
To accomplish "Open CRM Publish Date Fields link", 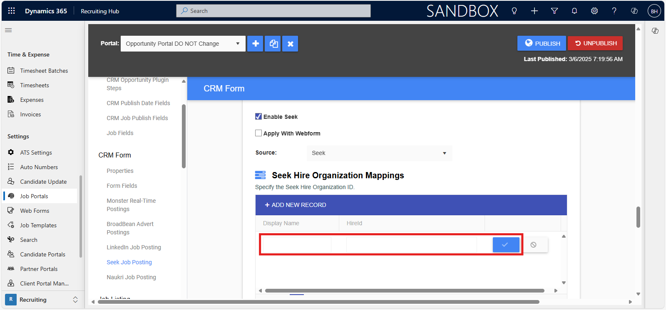I will (138, 103).
